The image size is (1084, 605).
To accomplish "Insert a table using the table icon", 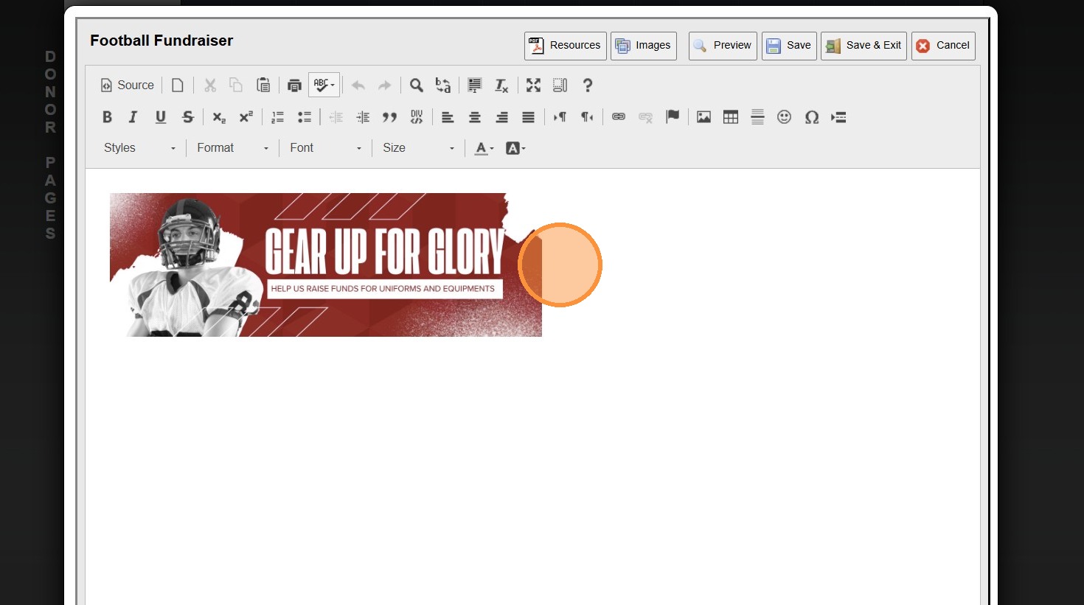I will pyautogui.click(x=731, y=117).
